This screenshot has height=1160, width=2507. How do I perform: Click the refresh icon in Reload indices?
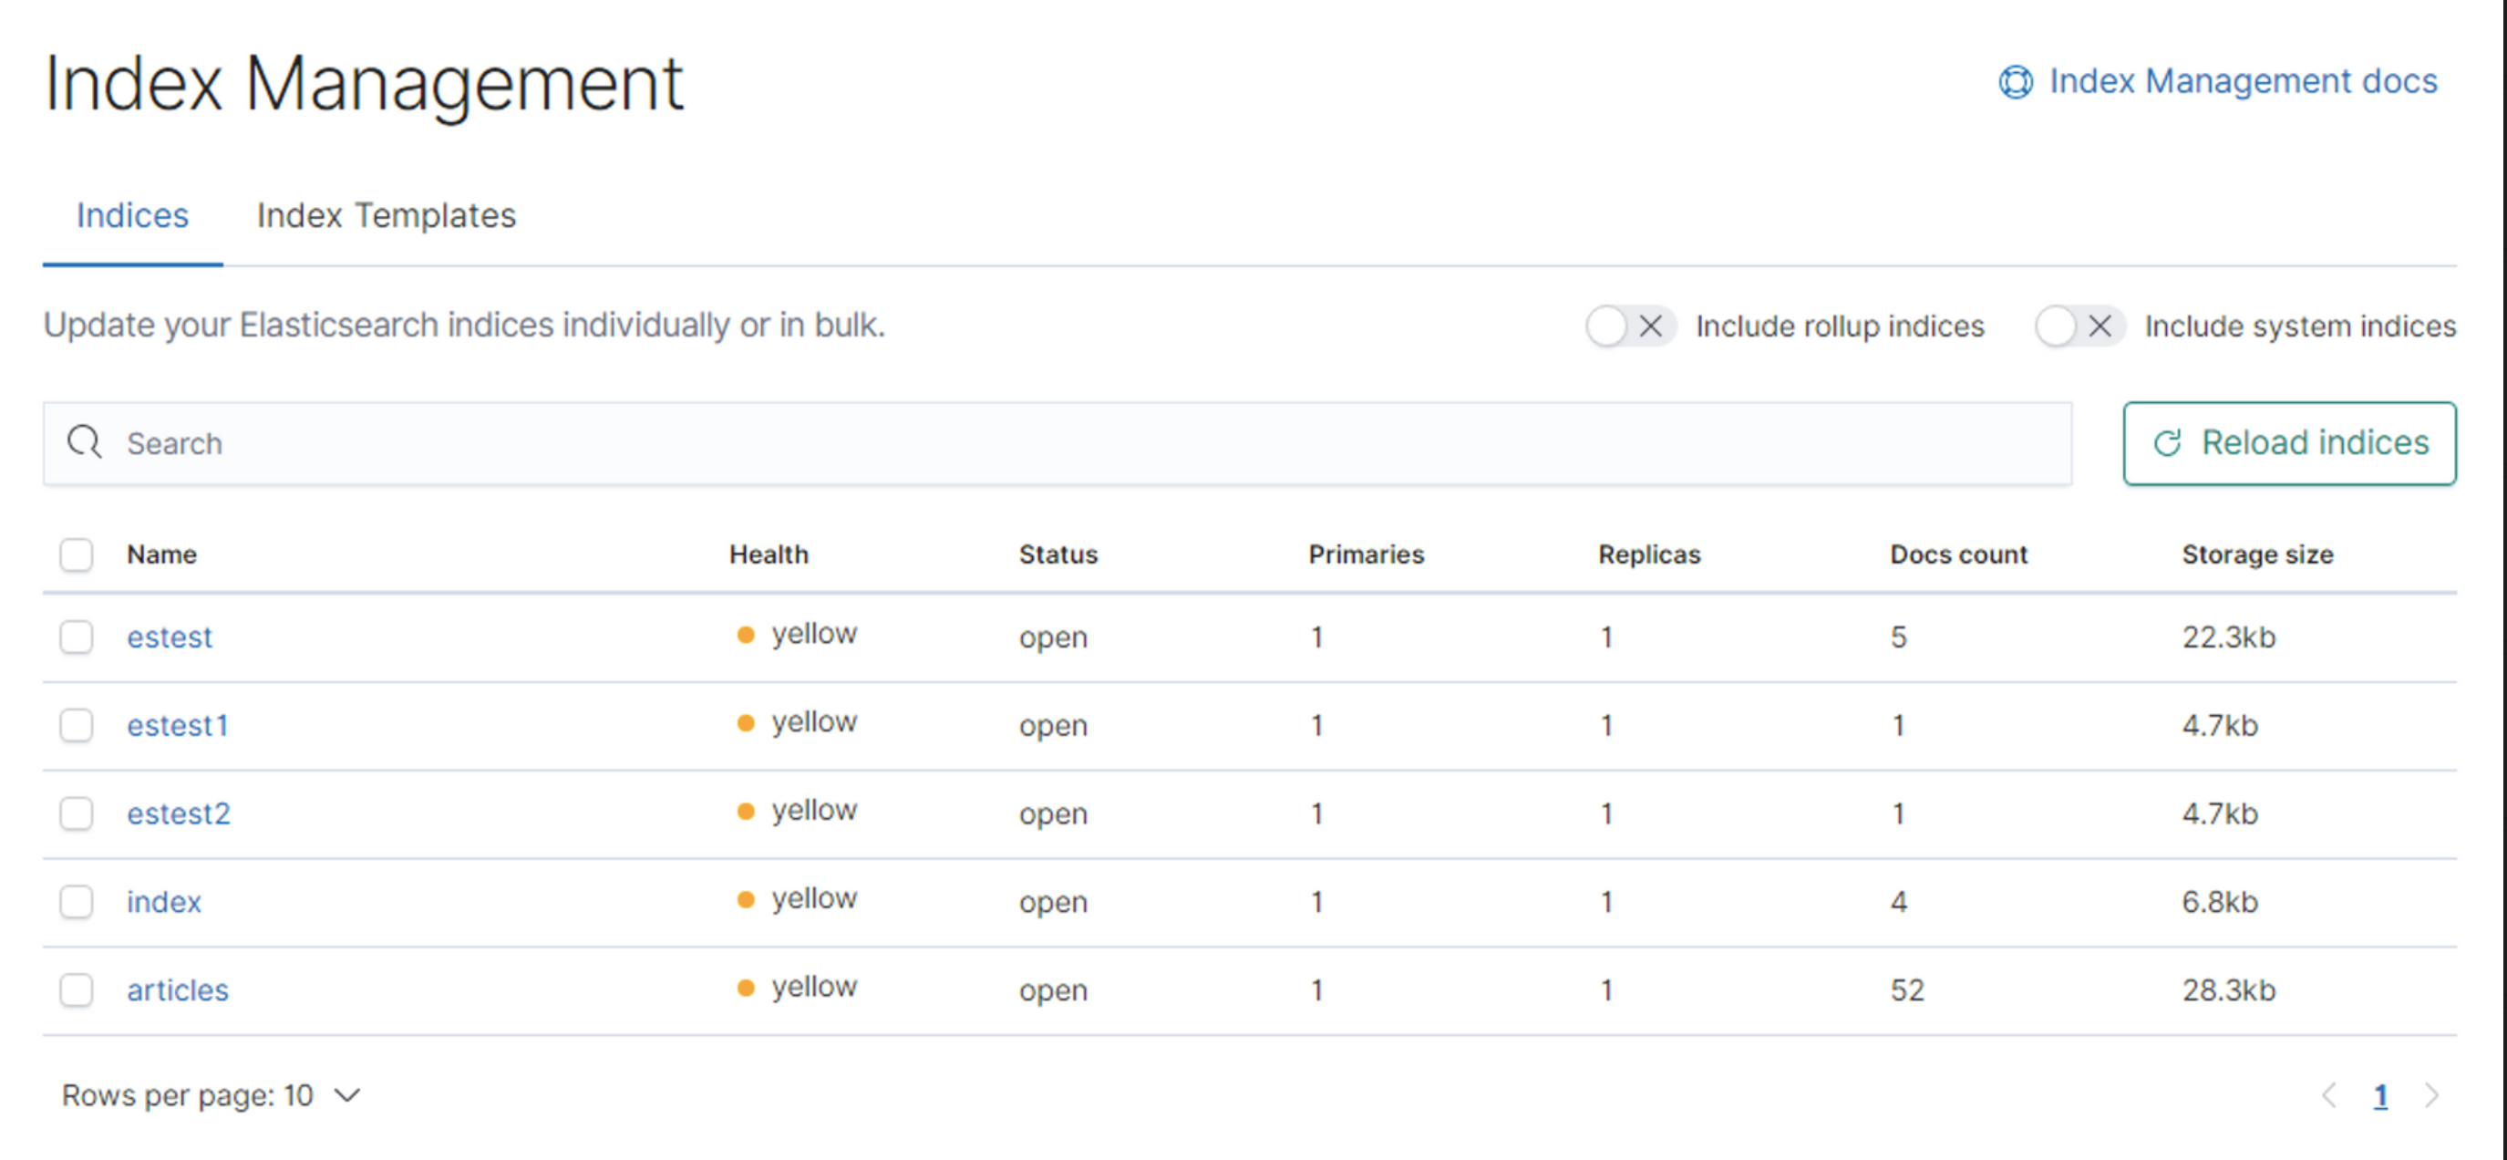point(2167,444)
